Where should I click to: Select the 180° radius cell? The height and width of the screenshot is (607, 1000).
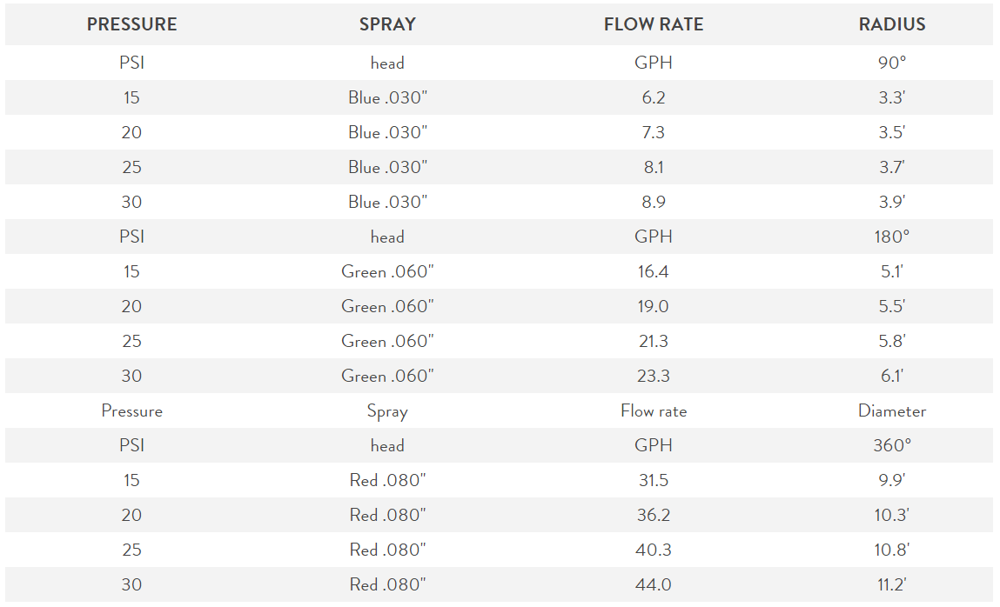891,237
